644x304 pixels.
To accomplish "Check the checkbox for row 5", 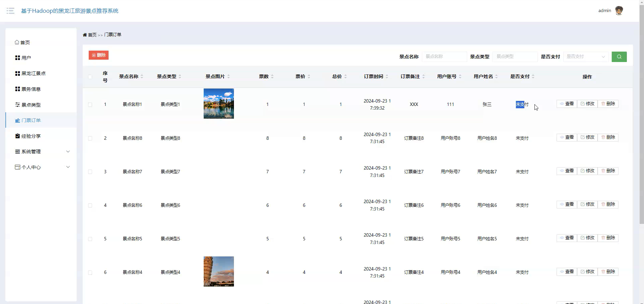I will click(90, 239).
